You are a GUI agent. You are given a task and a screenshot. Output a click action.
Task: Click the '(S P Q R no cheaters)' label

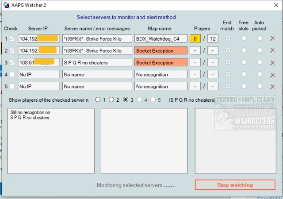click(x=192, y=100)
